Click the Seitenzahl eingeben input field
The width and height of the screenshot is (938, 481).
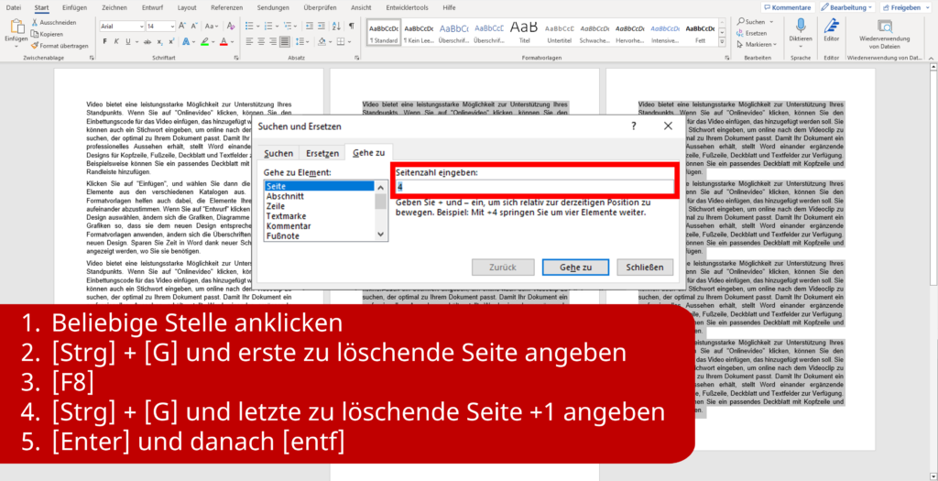click(535, 187)
